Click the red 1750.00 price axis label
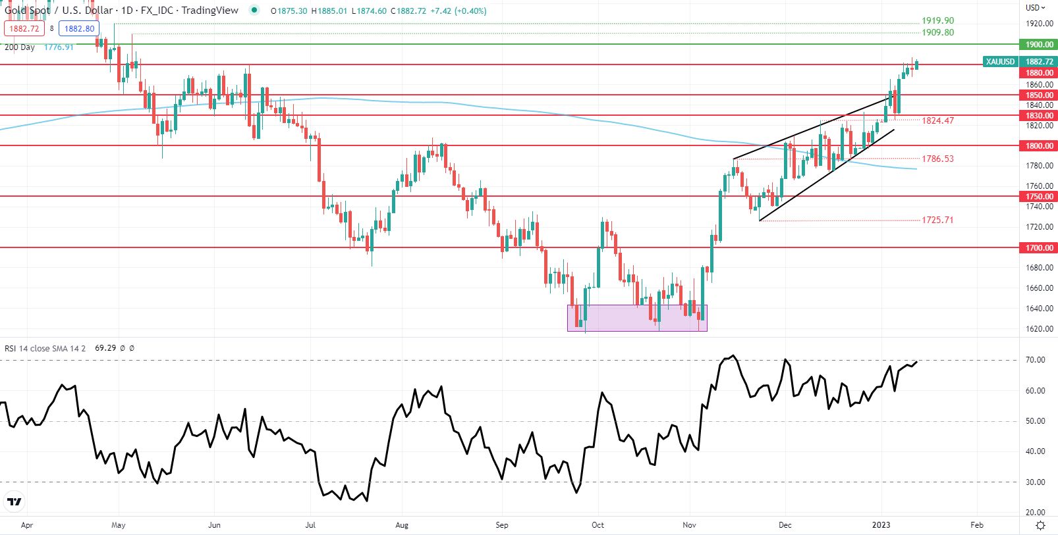Viewport: 1058px width, 535px height. coord(1039,197)
